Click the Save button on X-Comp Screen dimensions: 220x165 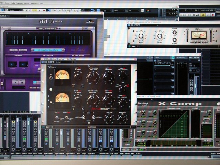tap(134, 150)
